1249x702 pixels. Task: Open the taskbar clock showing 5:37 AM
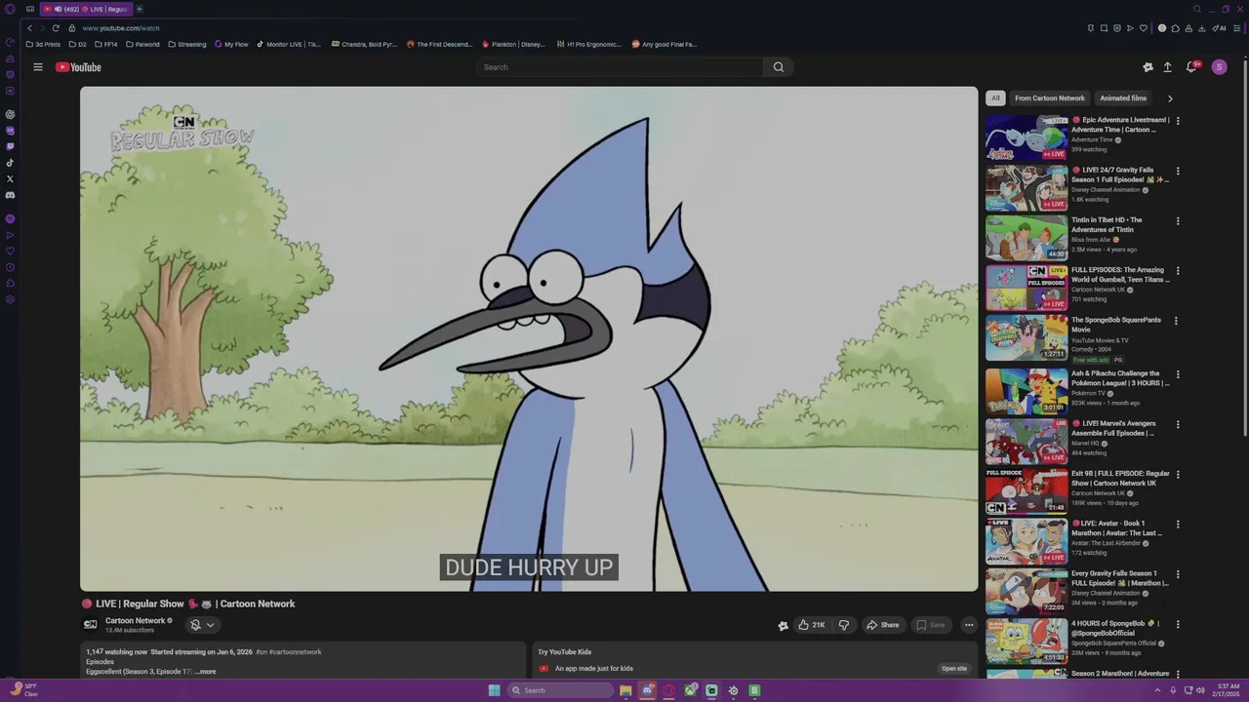tap(1228, 690)
